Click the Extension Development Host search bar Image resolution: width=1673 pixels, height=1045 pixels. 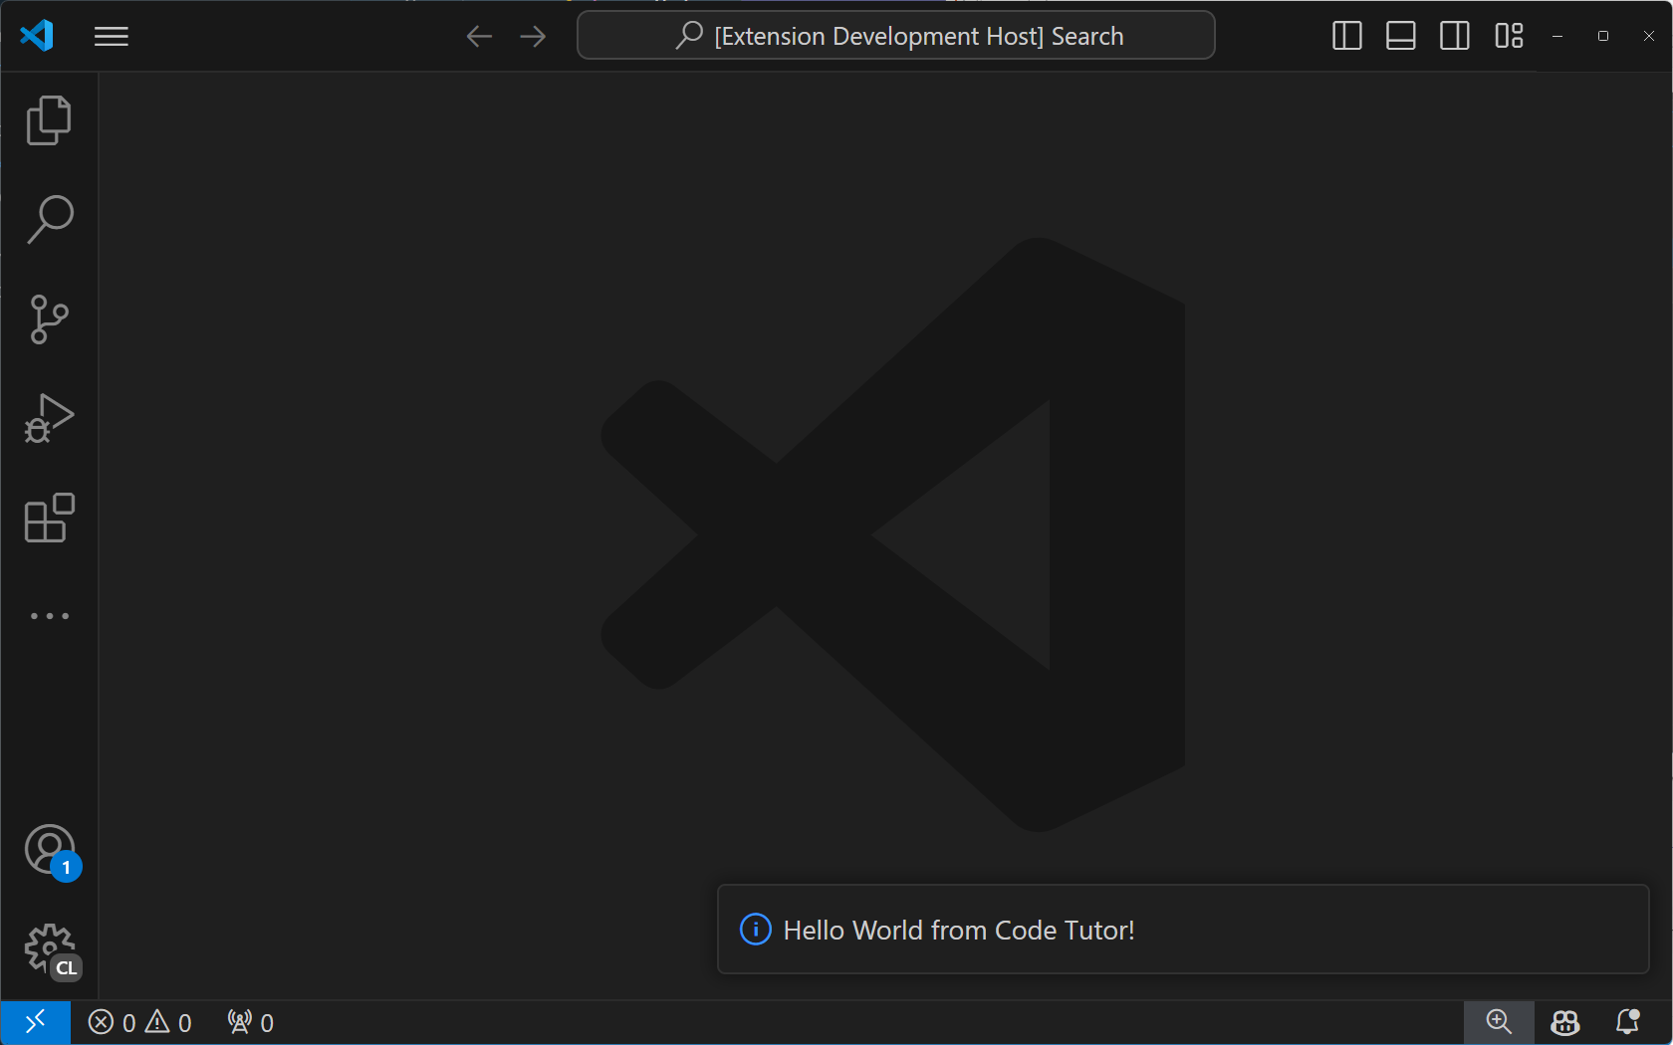coord(895,35)
